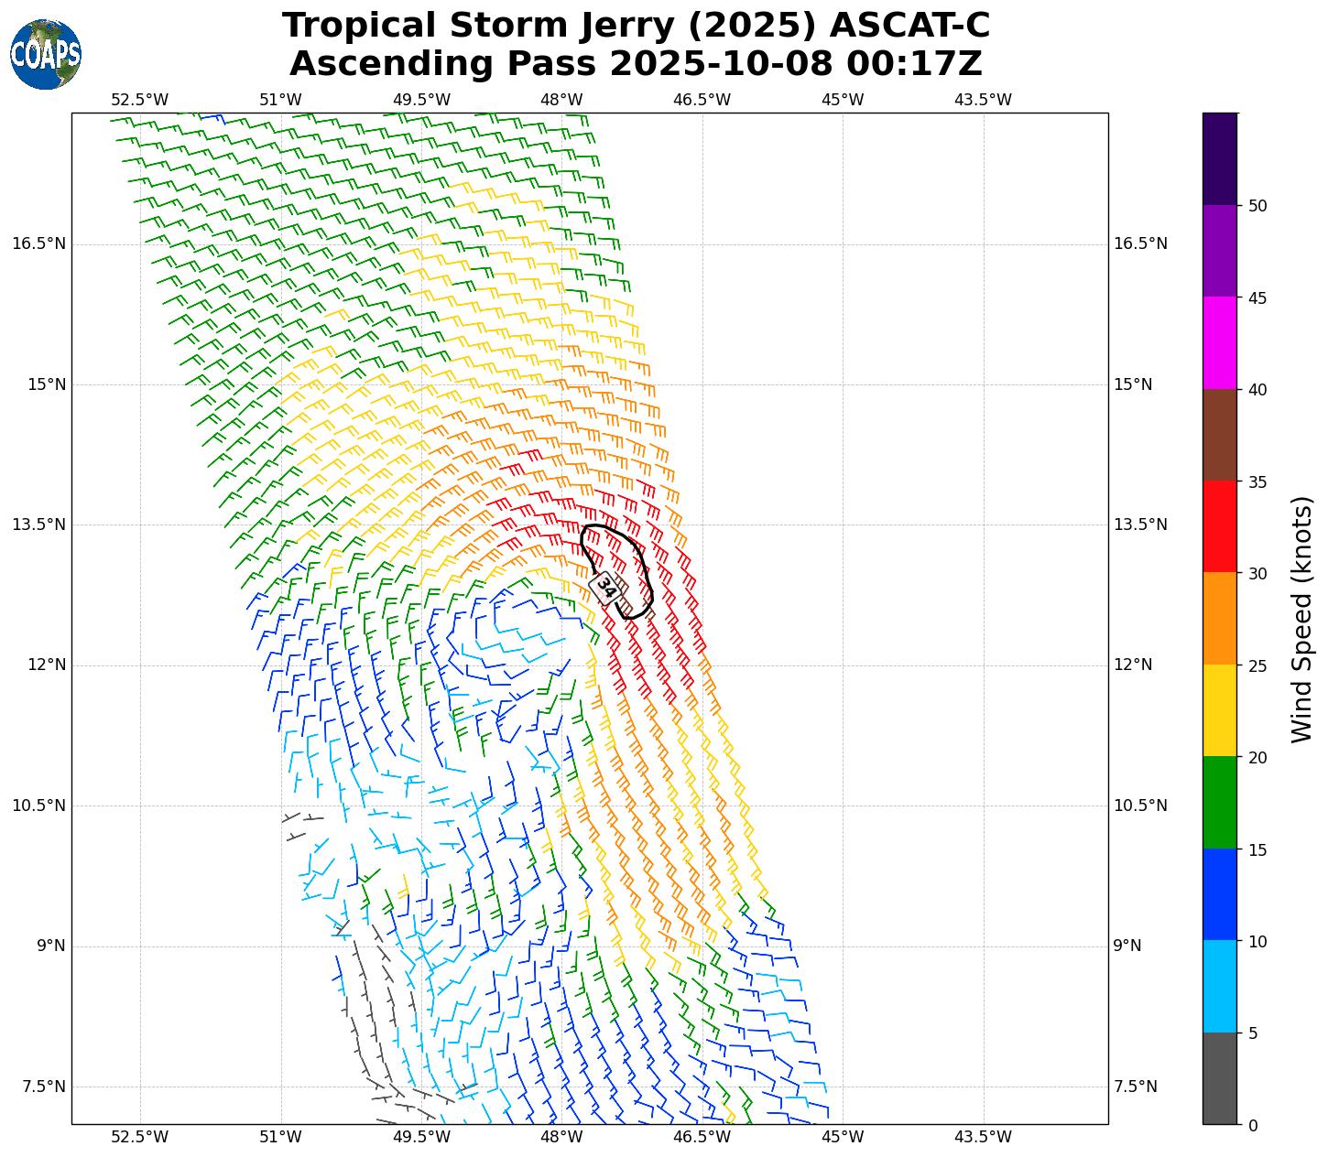Click the COAPS globe logo
Image resolution: width=1328 pixels, height=1157 pixels.
pyautogui.click(x=46, y=54)
